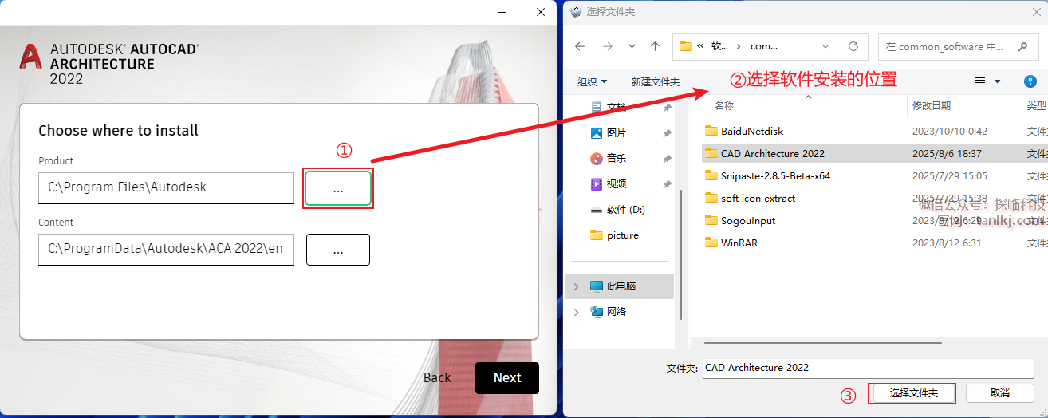
Task: Click 2025/8/6 18:37 date cell
Action: (x=947, y=153)
